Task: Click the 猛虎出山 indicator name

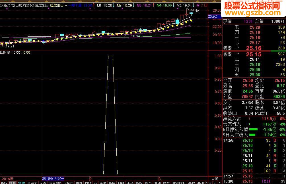Action: click(57, 5)
